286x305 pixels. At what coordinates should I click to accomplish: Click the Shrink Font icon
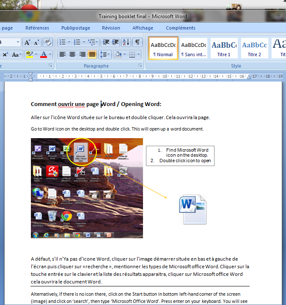pyautogui.click(x=36, y=42)
